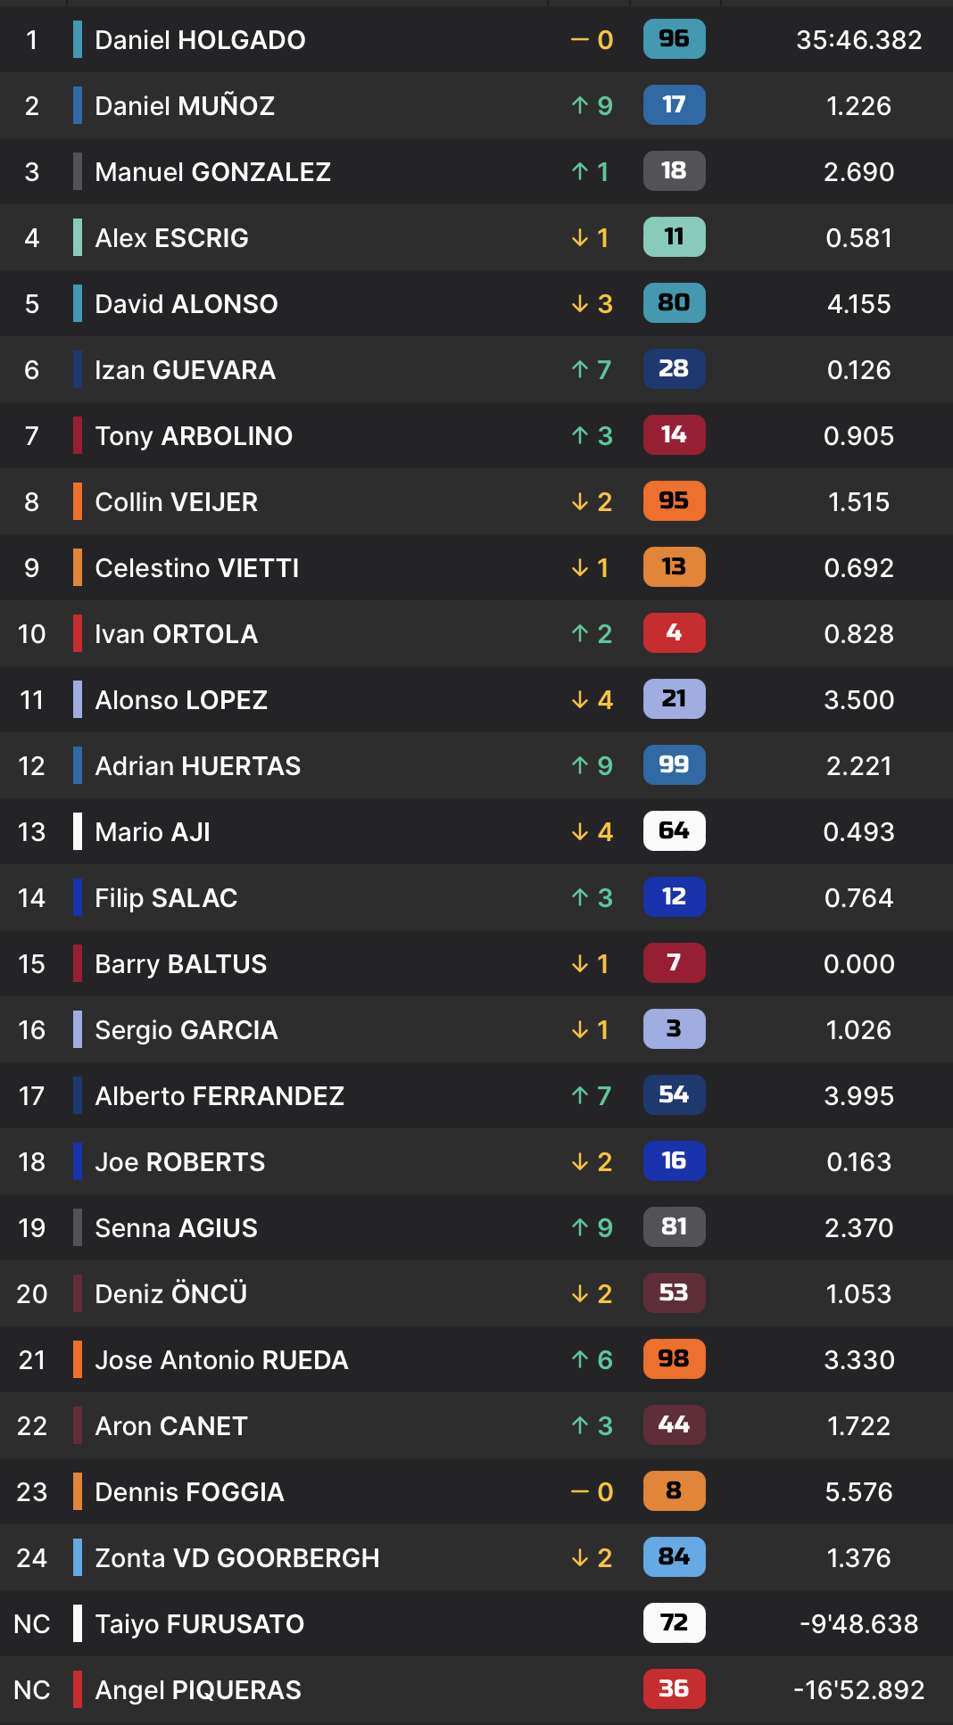The image size is (953, 1725).
Task: Tap the blue number 17 badge
Action: tap(674, 105)
